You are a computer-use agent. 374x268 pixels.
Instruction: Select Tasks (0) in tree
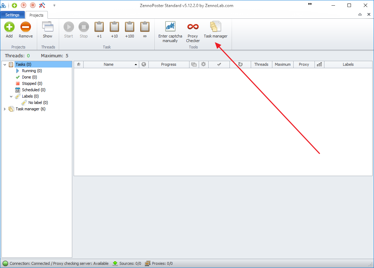tap(23, 64)
